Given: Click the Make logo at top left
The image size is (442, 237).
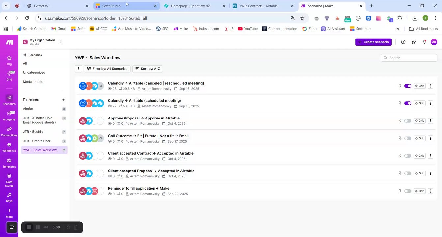Looking at the screenshot, I should 9,42.
